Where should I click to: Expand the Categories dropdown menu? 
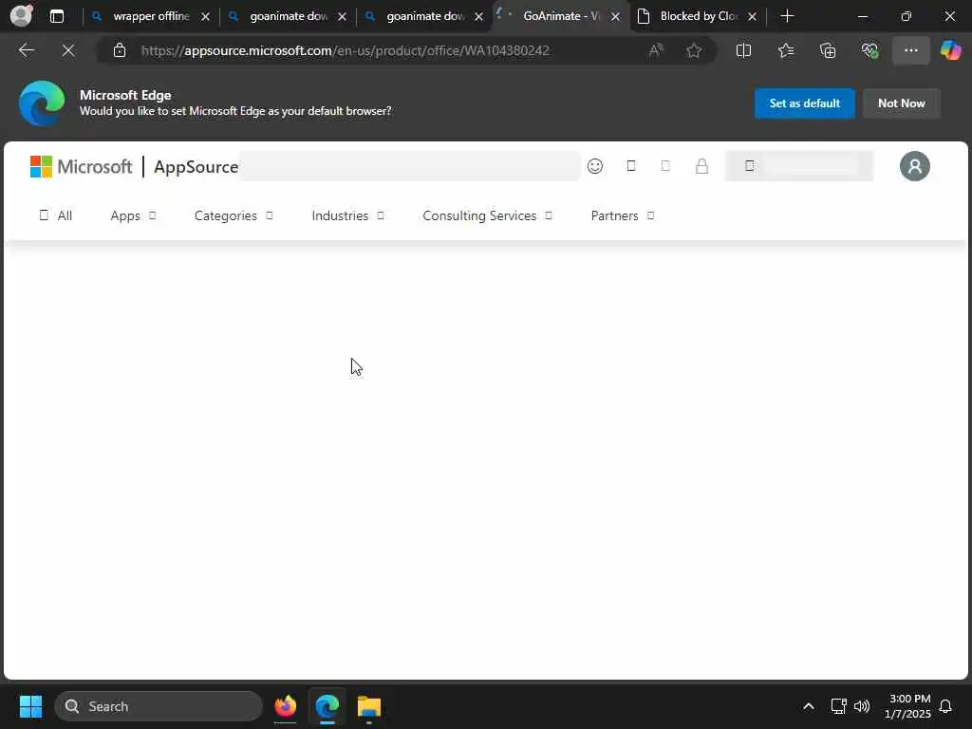[234, 215]
